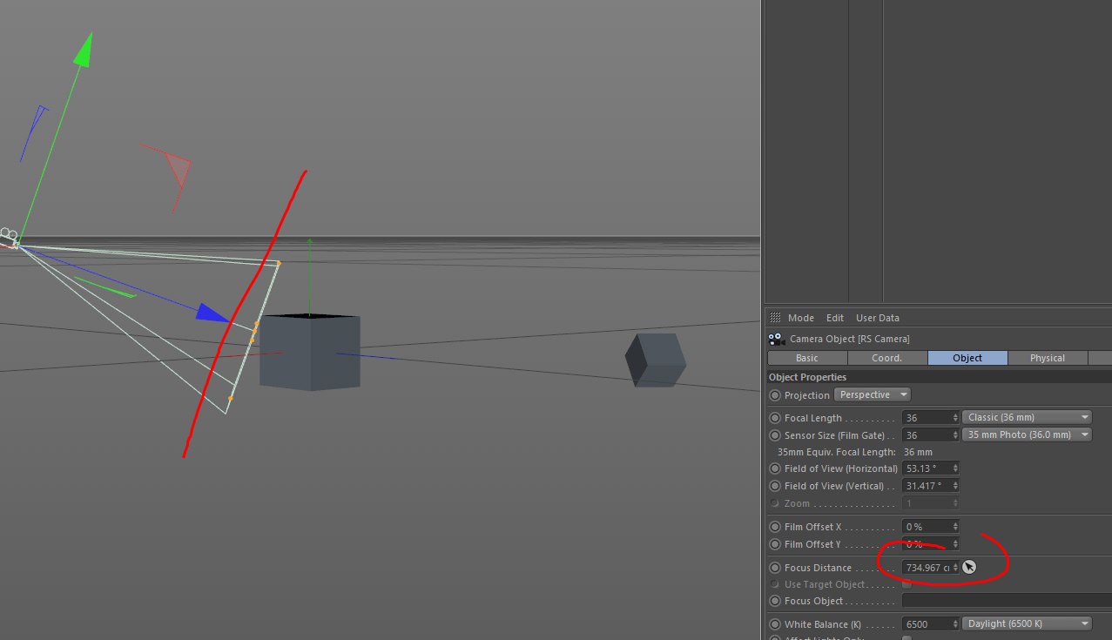The image size is (1112, 640).
Task: Toggle Film Offset X keyframe circle
Action: (x=775, y=527)
